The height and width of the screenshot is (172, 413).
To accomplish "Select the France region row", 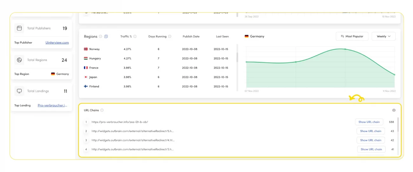I will pyautogui.click(x=158, y=68).
